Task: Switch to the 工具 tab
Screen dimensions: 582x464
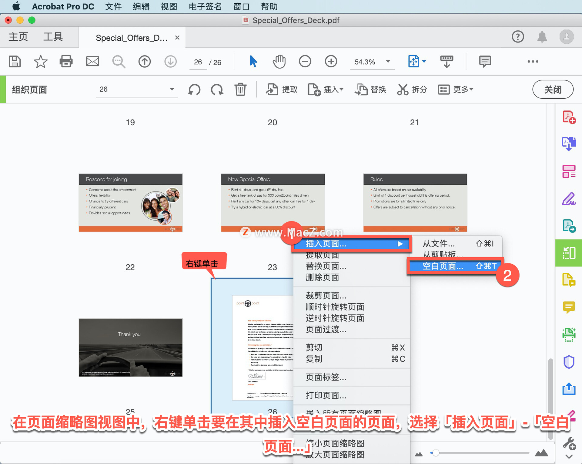Action: tap(53, 37)
